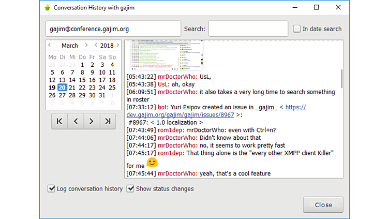Uncheck Log conversation history
The image size is (389, 219).
click(x=51, y=189)
